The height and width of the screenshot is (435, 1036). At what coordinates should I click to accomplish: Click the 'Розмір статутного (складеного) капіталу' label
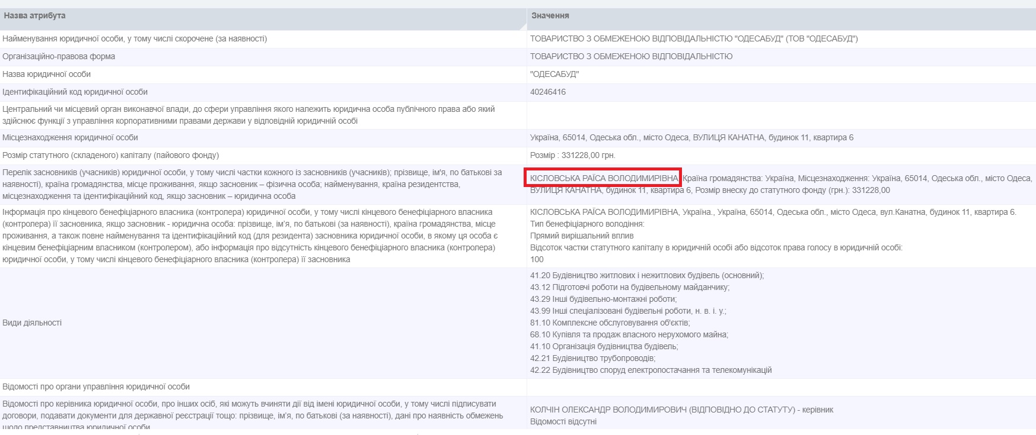110,156
